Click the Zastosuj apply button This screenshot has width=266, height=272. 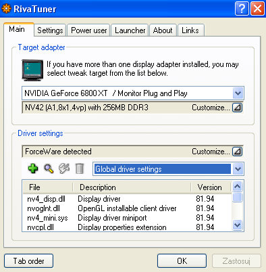pos(236,261)
